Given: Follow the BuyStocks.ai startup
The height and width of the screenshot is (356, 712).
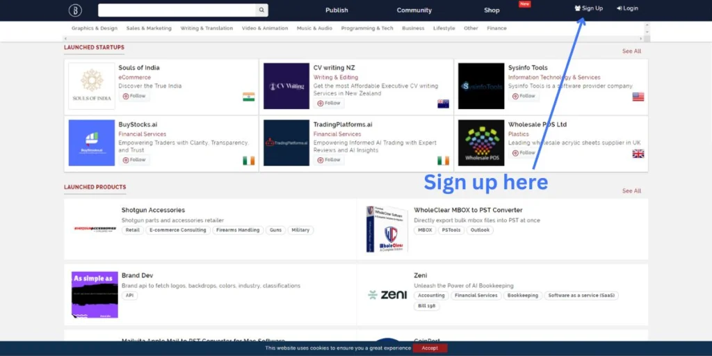Looking at the screenshot, I should pos(134,160).
